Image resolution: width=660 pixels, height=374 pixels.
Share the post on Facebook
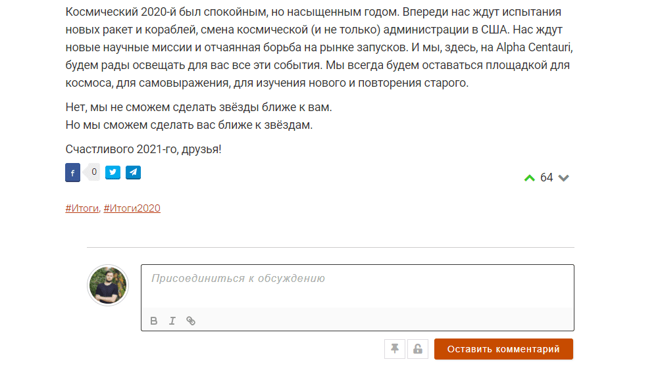click(72, 173)
